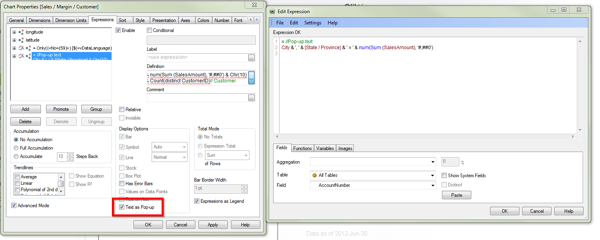Click the Definition text field
This screenshot has height=240, width=600.
pyautogui.click(x=197, y=78)
